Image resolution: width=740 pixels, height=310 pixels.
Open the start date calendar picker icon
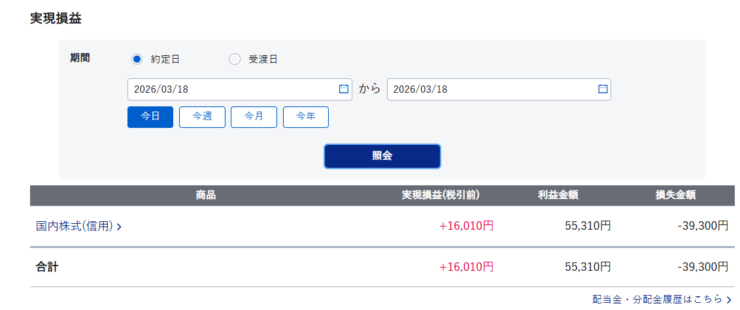[x=343, y=89]
